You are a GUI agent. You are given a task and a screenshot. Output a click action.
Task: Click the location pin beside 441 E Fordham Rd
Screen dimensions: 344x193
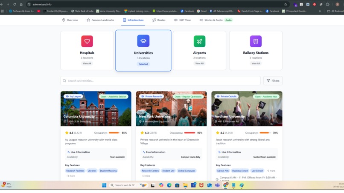pos(216,121)
